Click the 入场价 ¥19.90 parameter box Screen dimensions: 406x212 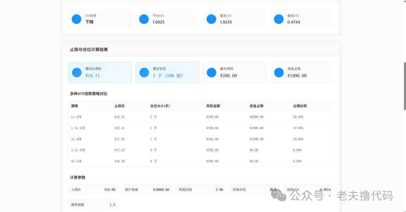click(x=93, y=190)
